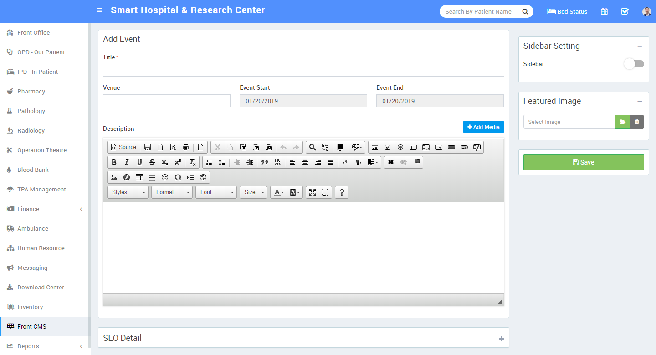Insert a table into the editor
Image resolution: width=656 pixels, height=355 pixels.
coord(139,177)
